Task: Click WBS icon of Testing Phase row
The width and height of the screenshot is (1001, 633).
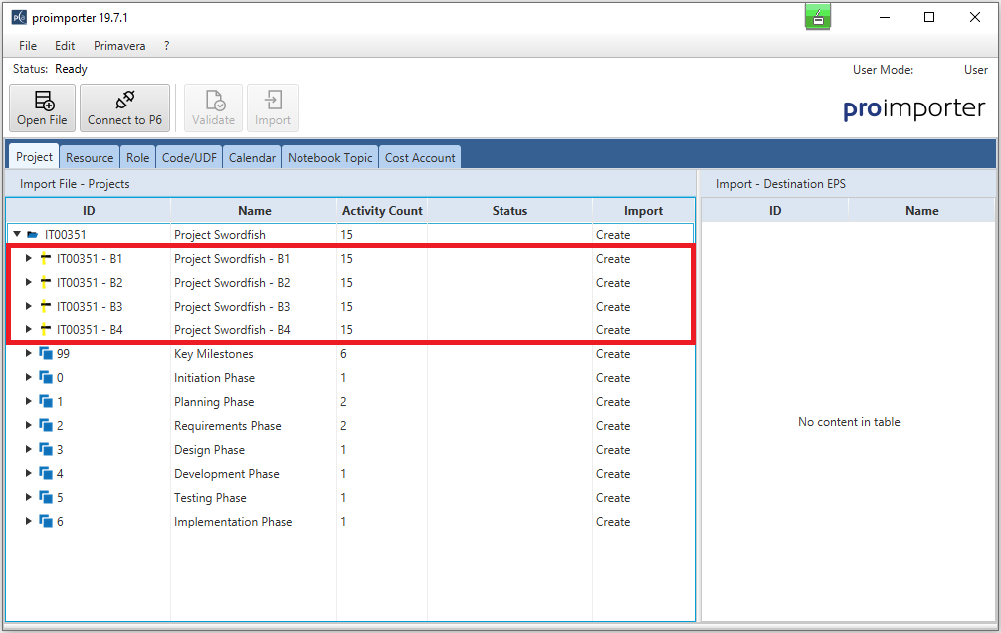Action: 46,497
